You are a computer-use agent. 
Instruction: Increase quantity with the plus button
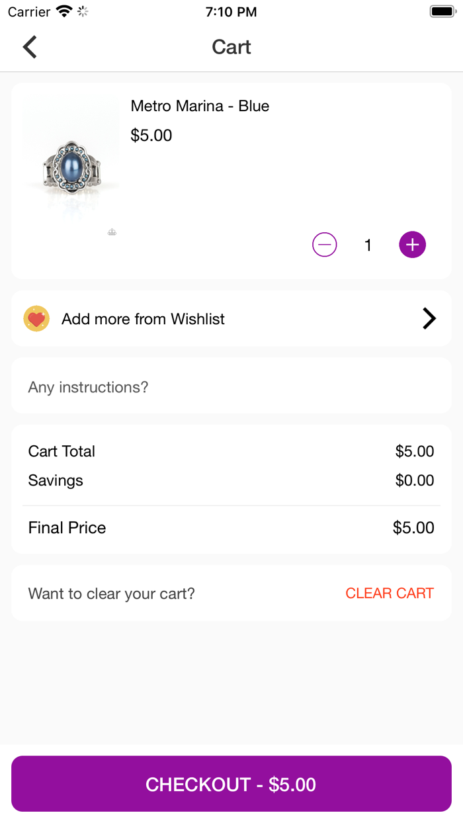(x=412, y=245)
